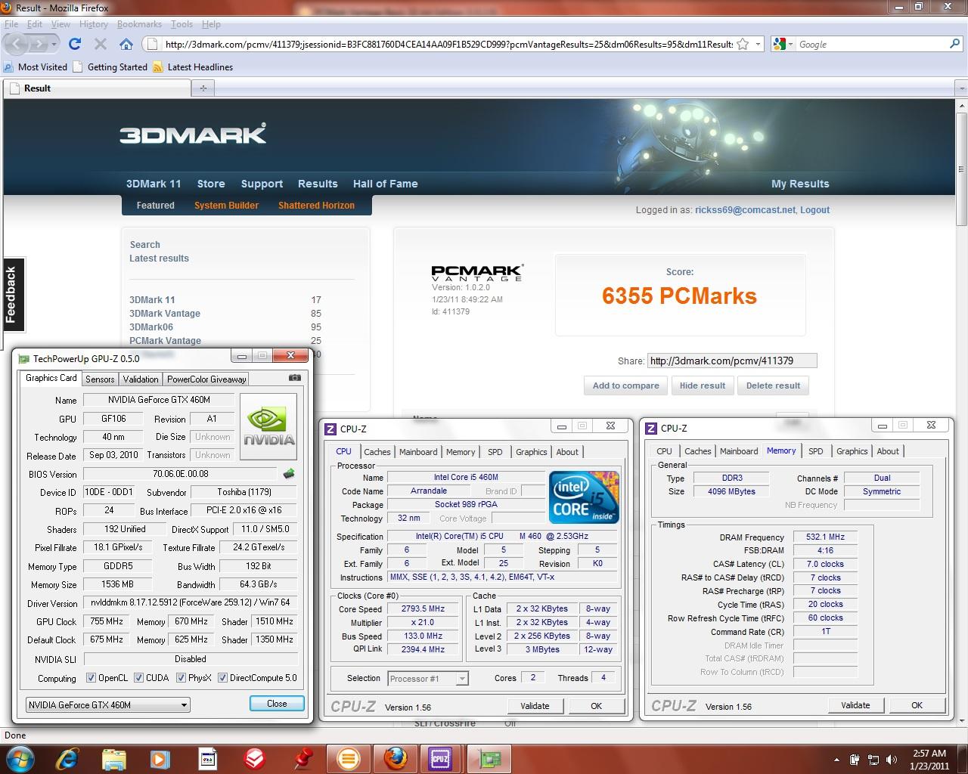The width and height of the screenshot is (968, 774).
Task: Open the Firefox Bookmarks menu
Action: click(139, 24)
